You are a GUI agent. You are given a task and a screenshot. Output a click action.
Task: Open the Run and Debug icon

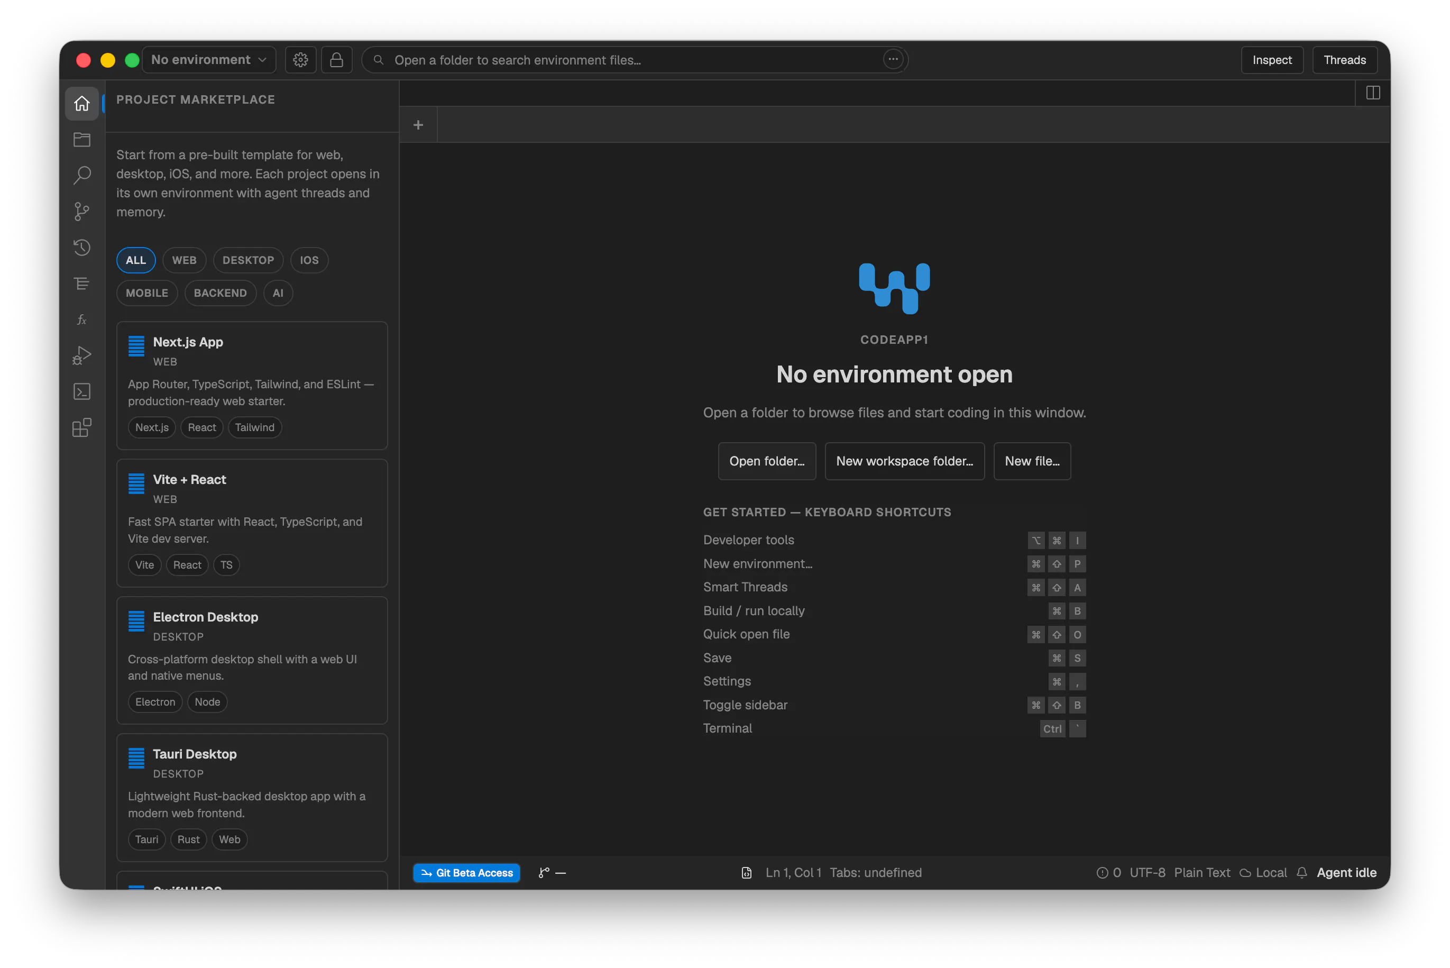81,355
